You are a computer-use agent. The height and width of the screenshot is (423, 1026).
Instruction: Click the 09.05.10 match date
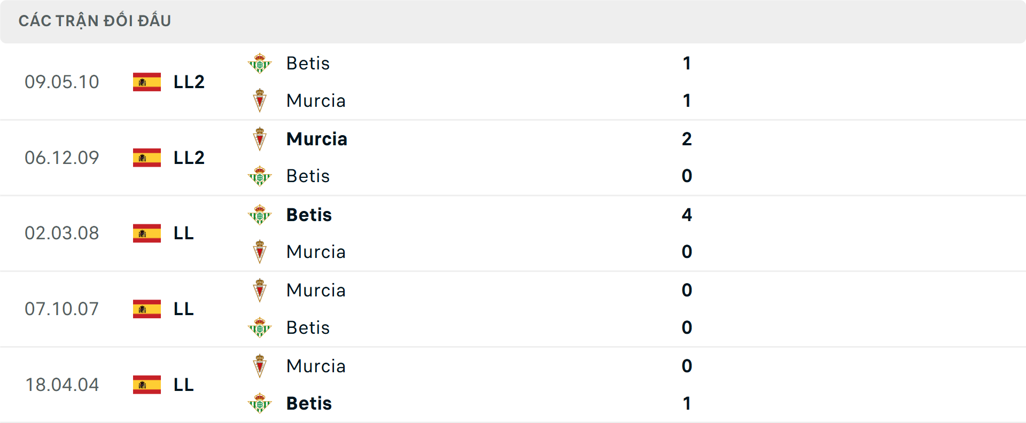pos(62,82)
